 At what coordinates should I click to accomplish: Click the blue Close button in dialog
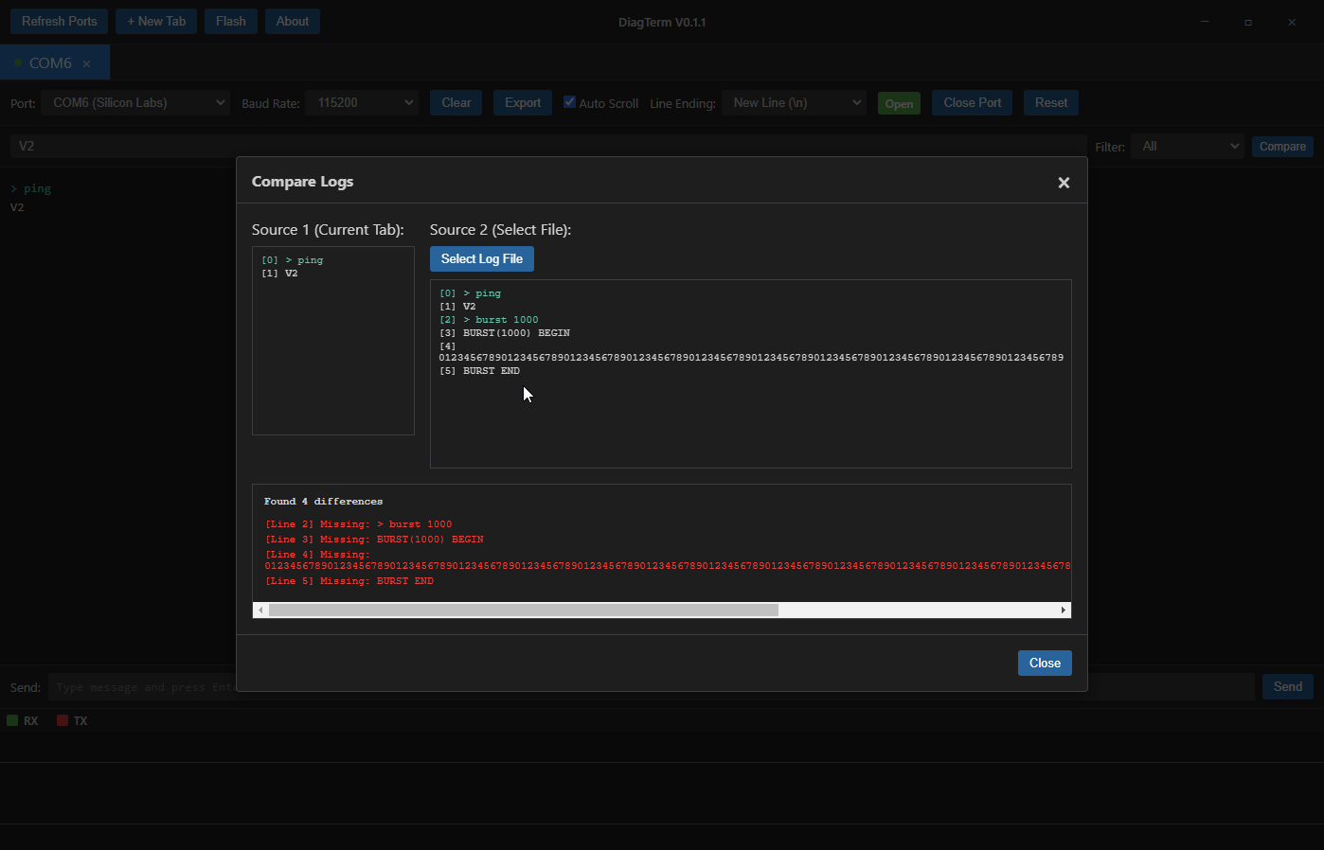[1044, 663]
